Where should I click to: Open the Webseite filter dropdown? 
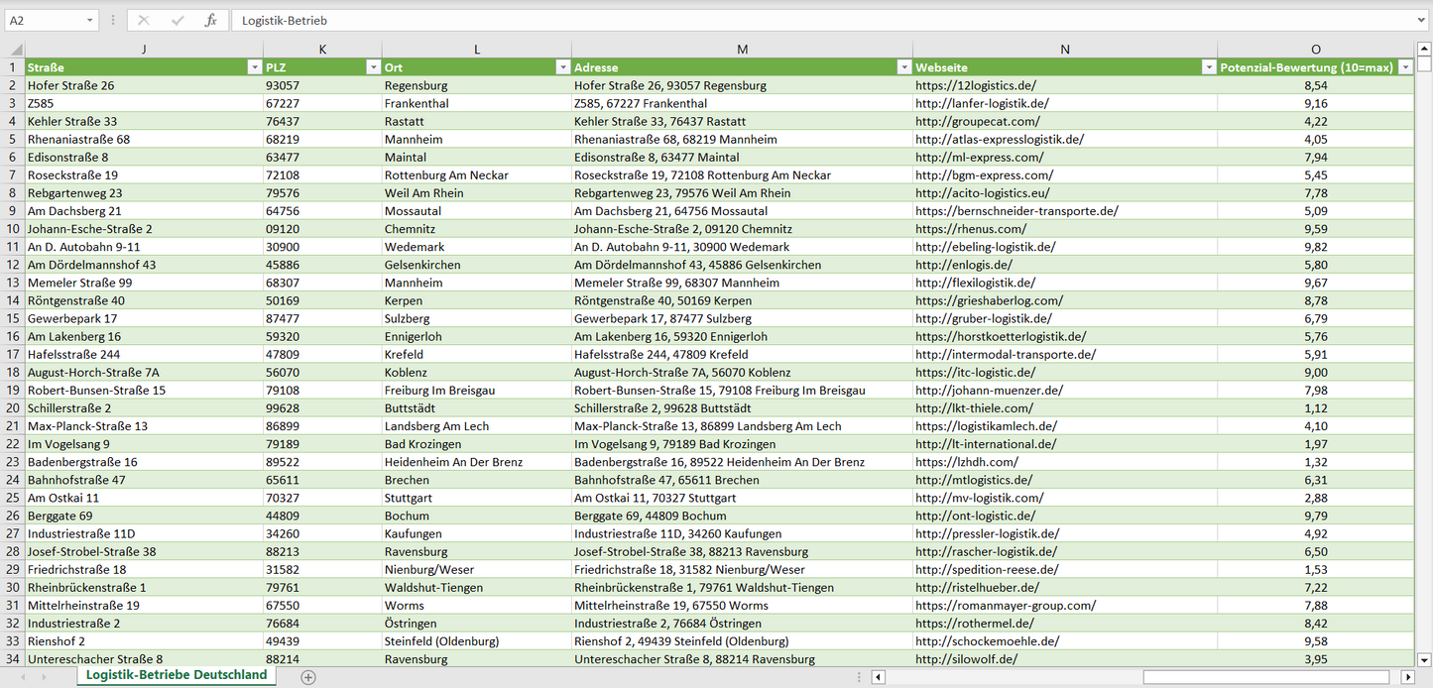[1208, 67]
